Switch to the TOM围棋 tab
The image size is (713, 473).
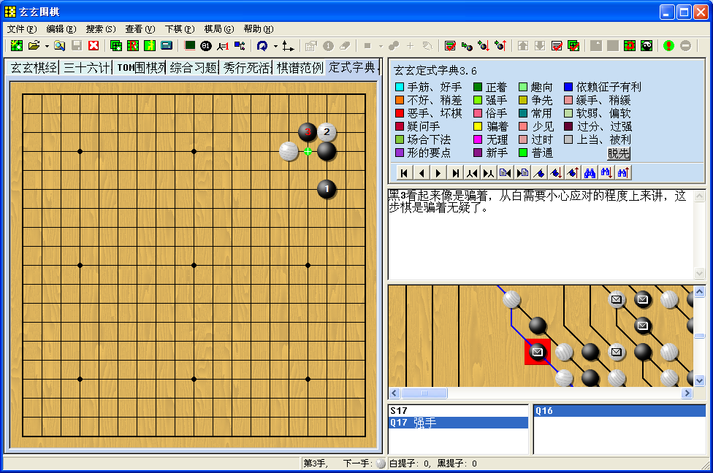(x=140, y=68)
